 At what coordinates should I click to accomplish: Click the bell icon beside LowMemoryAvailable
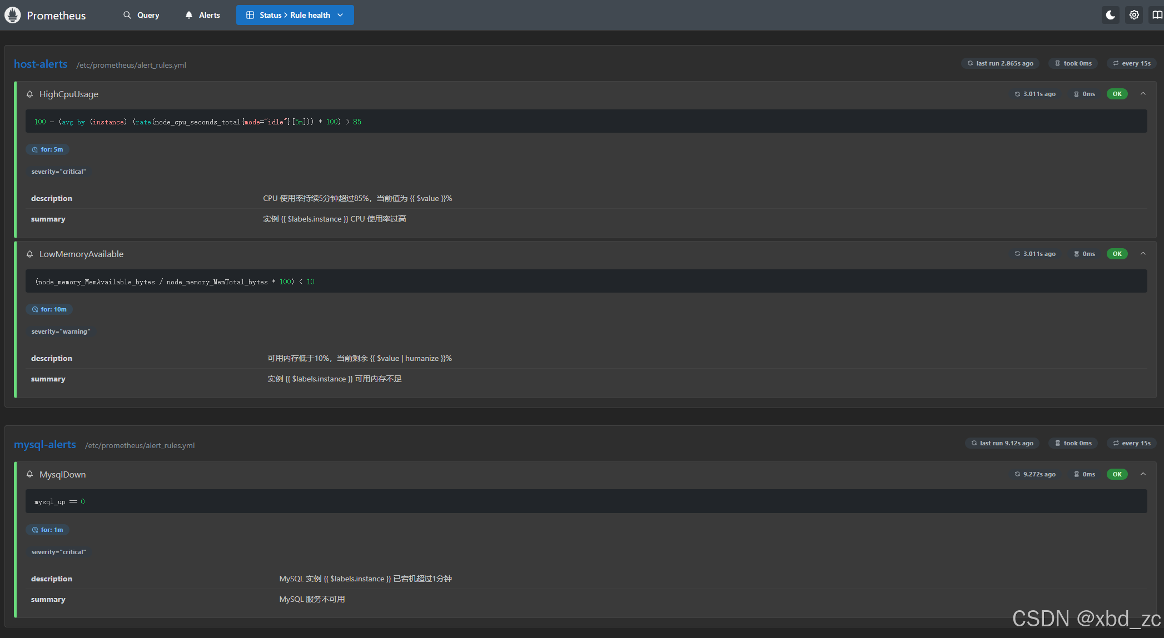[x=30, y=254]
